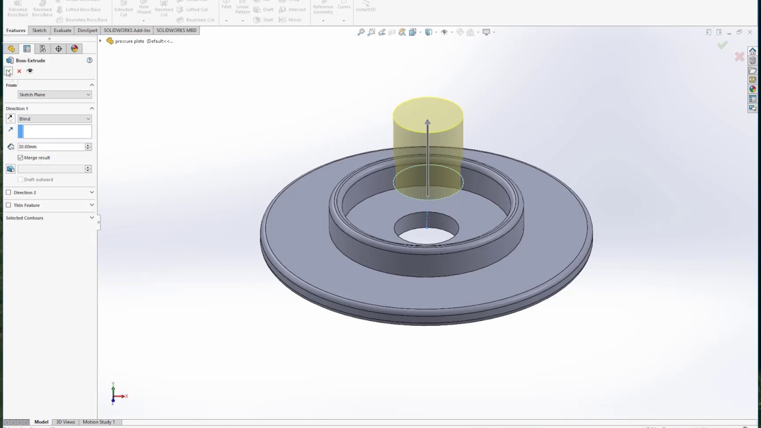The height and width of the screenshot is (428, 761).
Task: Switch to the Features tab
Action: (15, 30)
